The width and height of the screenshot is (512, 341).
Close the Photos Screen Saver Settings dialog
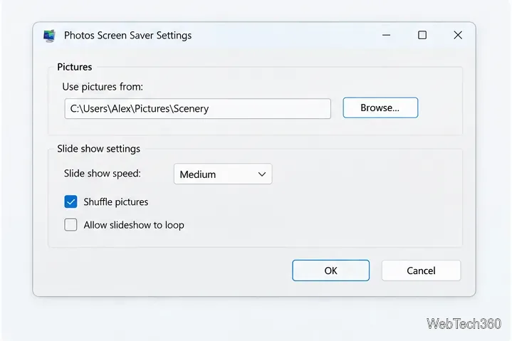[x=458, y=35]
